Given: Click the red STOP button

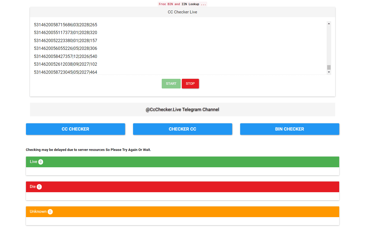Looking at the screenshot, I should tap(190, 84).
